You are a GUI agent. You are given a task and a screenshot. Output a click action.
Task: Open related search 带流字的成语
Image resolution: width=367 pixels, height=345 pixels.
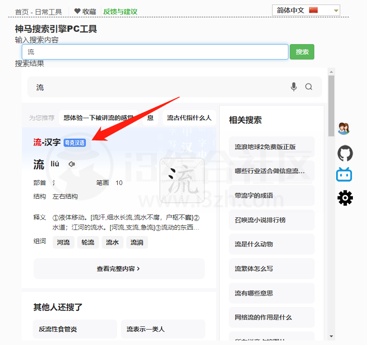272,195
